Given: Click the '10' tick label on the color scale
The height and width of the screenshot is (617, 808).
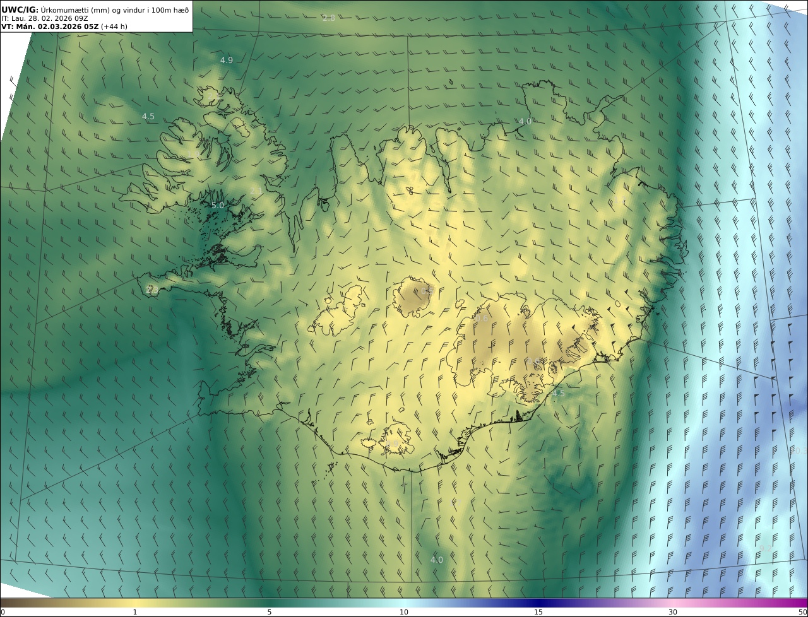Looking at the screenshot, I should pos(404,612).
